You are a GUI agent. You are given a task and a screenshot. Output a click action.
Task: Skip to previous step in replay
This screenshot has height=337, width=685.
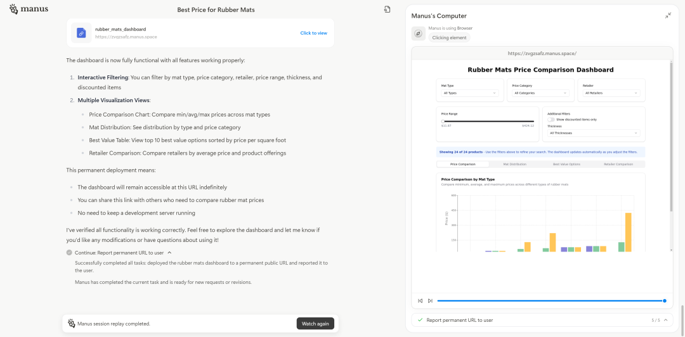420,301
